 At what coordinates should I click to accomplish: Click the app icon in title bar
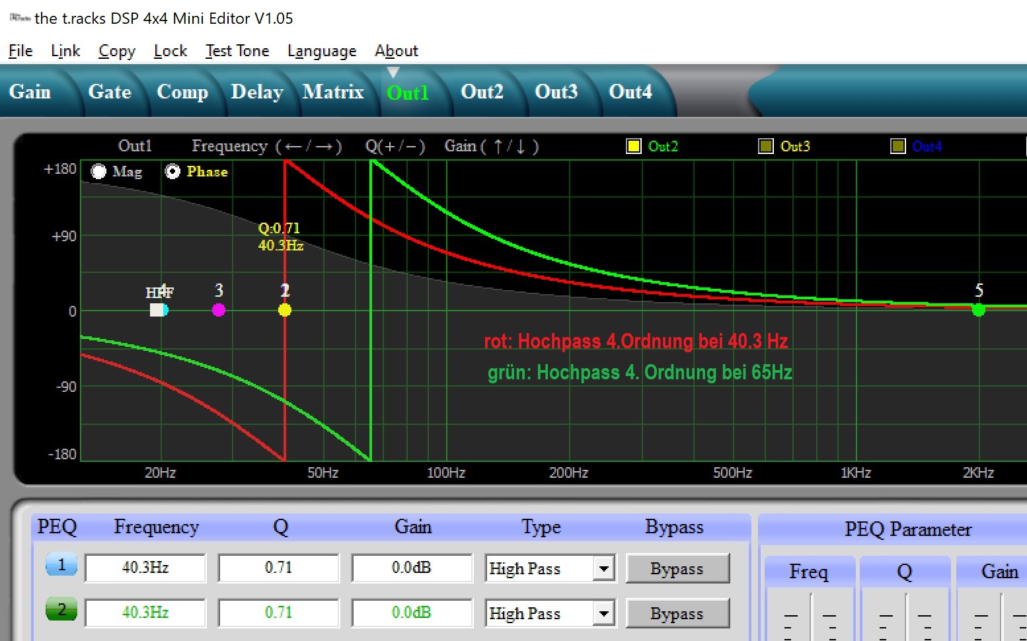click(20, 18)
